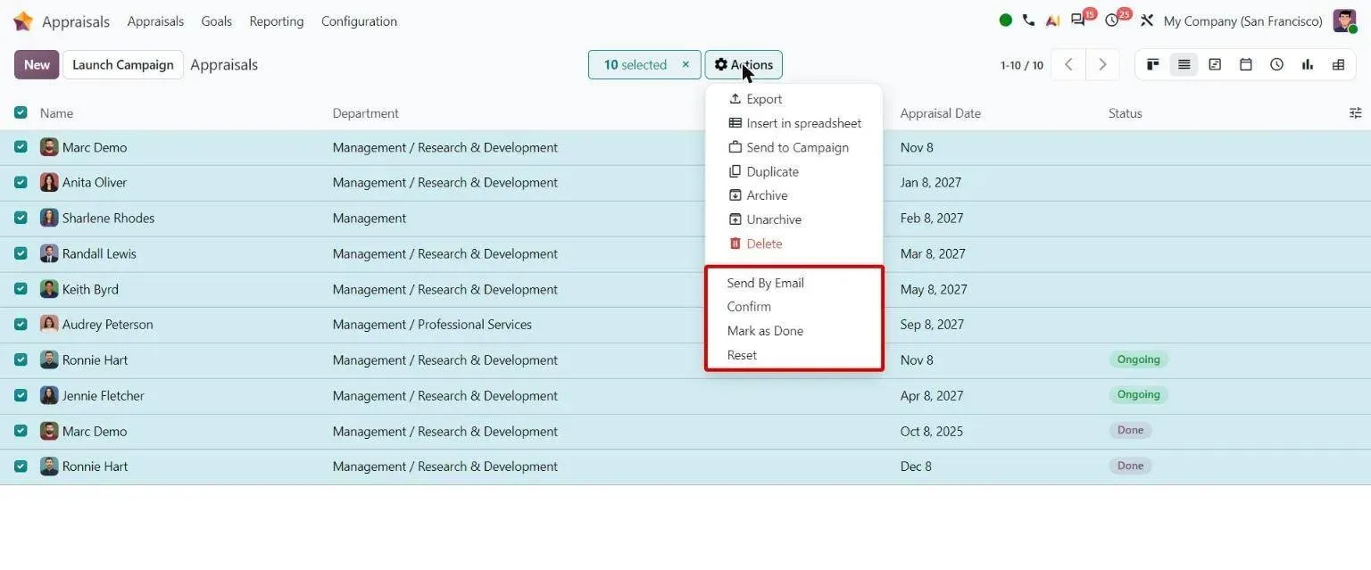Uncheck the row checkbox dated Dec 8
Image resolution: width=1371 pixels, height=570 pixels.
click(21, 466)
